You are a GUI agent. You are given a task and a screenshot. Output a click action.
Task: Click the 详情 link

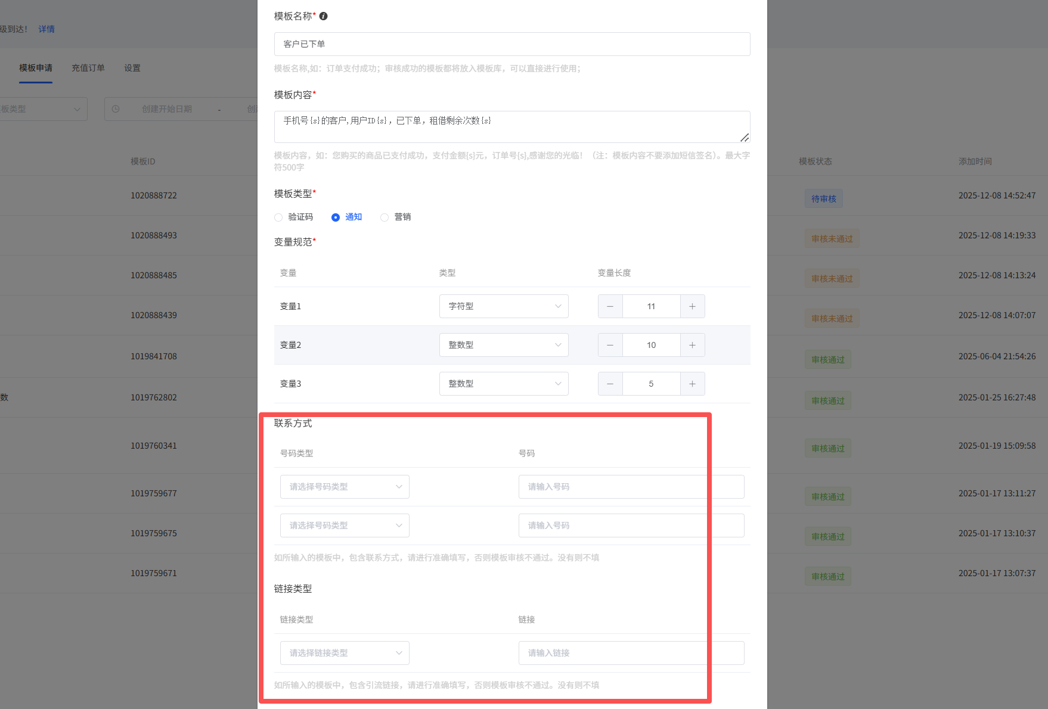46,29
